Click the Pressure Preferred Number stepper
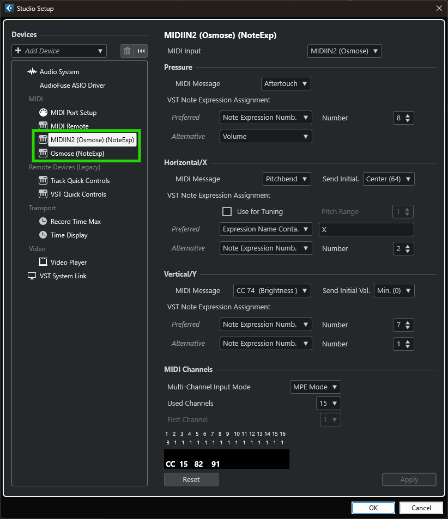Screen dimensions: 448x519 (403, 118)
